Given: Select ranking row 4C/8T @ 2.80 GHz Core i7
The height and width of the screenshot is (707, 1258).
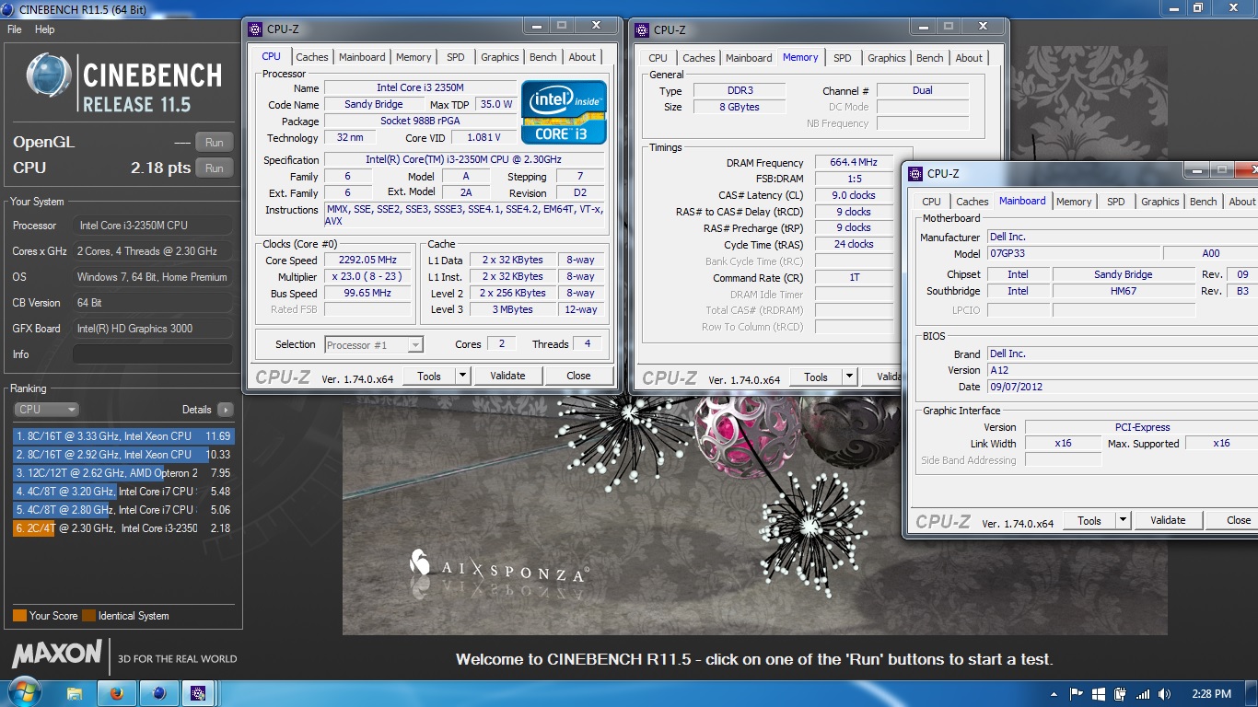Looking at the screenshot, I should coord(122,510).
